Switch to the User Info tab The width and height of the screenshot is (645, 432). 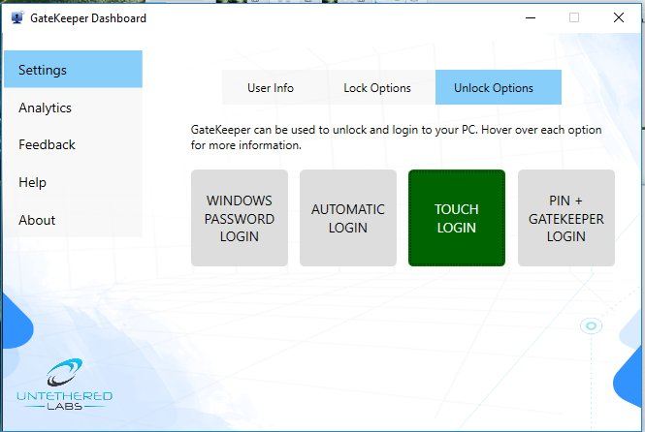[x=271, y=87]
